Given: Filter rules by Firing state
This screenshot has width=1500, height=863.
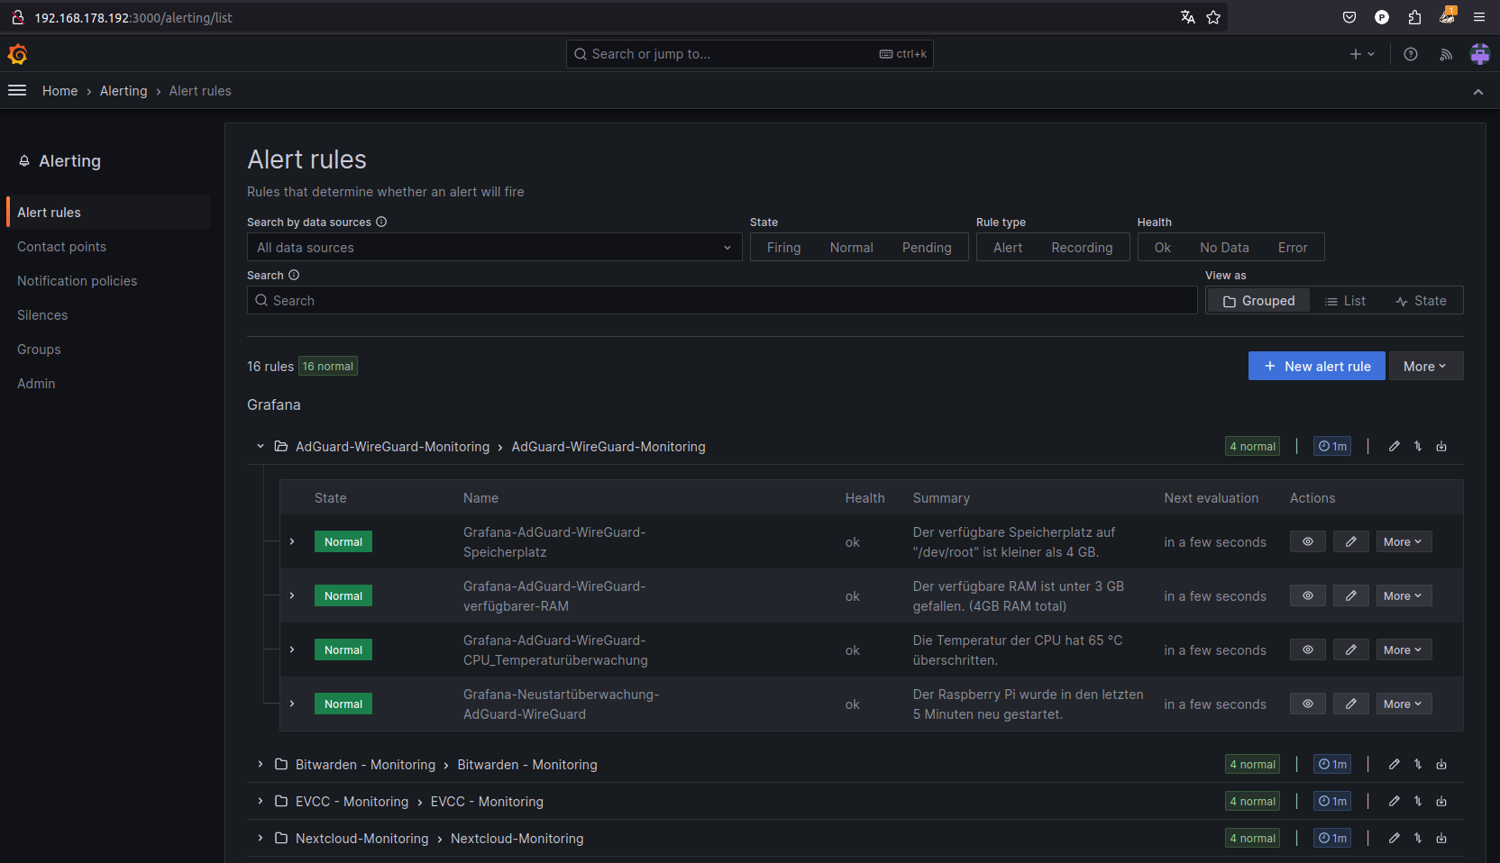Looking at the screenshot, I should [x=783, y=248].
